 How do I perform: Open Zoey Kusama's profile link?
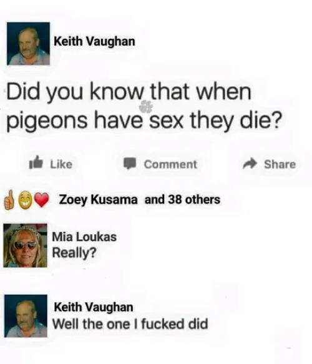tap(98, 200)
